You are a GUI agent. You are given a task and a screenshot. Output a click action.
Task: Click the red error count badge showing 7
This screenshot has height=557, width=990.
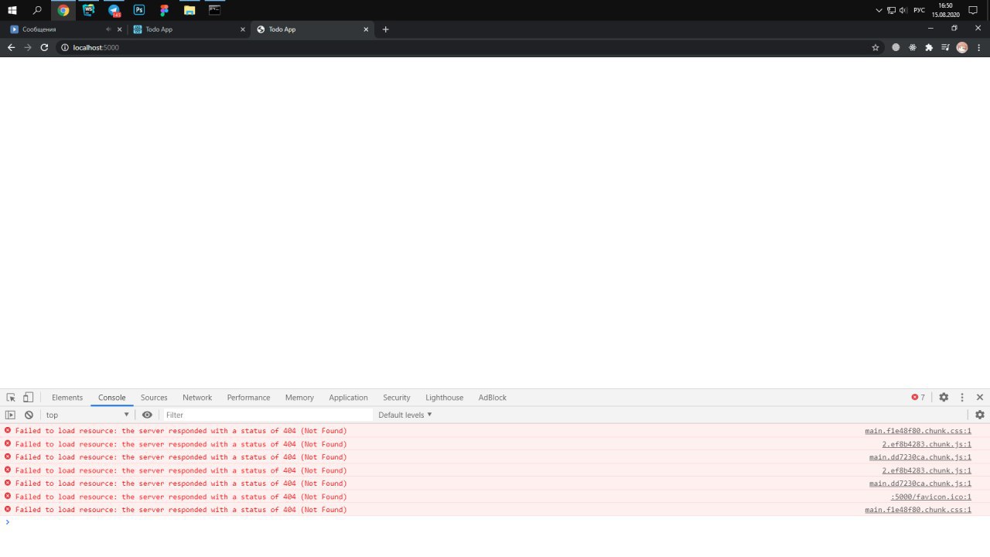click(918, 398)
